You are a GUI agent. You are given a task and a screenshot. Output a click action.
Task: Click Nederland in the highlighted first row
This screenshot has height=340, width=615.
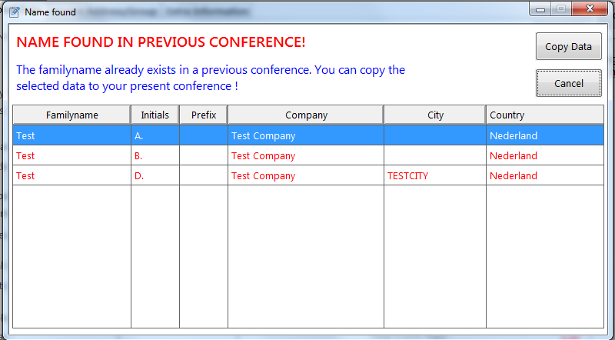pyautogui.click(x=514, y=136)
